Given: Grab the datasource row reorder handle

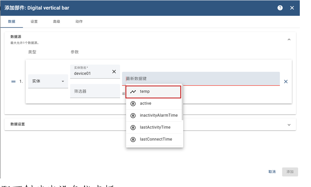Looking at the screenshot, I should coord(13,81).
